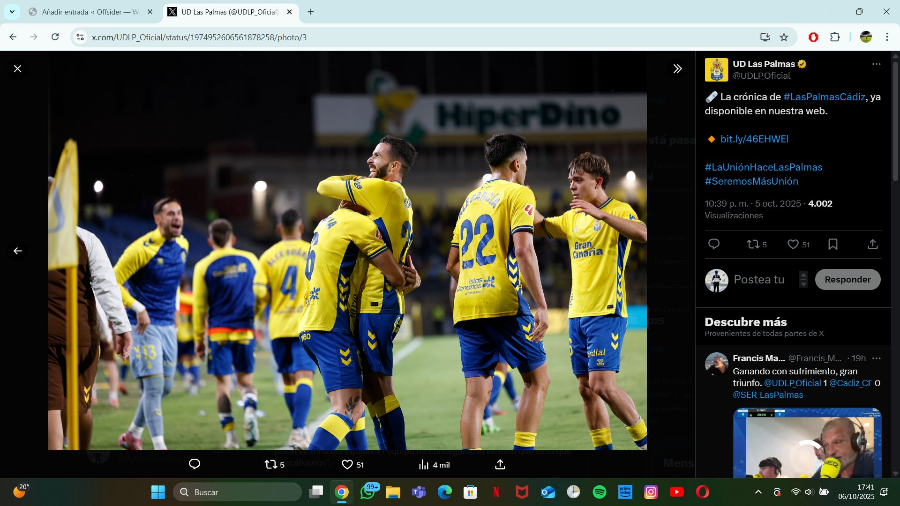This screenshot has height=506, width=900.
Task: Close the 'Añadir entrada' tab
Action: coord(150,12)
